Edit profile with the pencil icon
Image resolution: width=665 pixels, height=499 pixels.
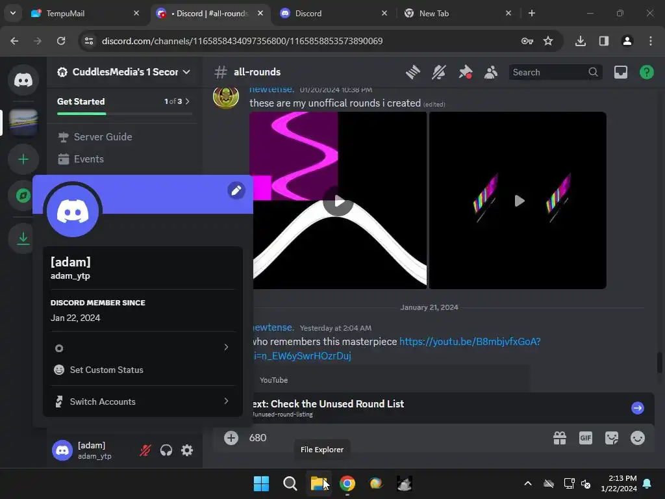click(236, 190)
